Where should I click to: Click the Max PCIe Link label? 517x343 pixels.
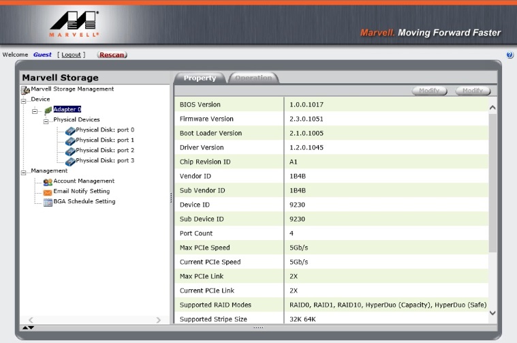pos(202,276)
